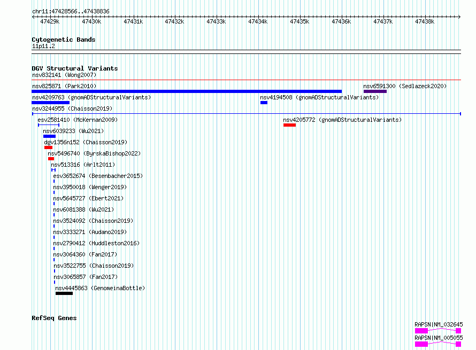Open nsv6039233 (Wu2021) label
Image resolution: width=476 pixels, height=350 pixels.
tap(73, 131)
